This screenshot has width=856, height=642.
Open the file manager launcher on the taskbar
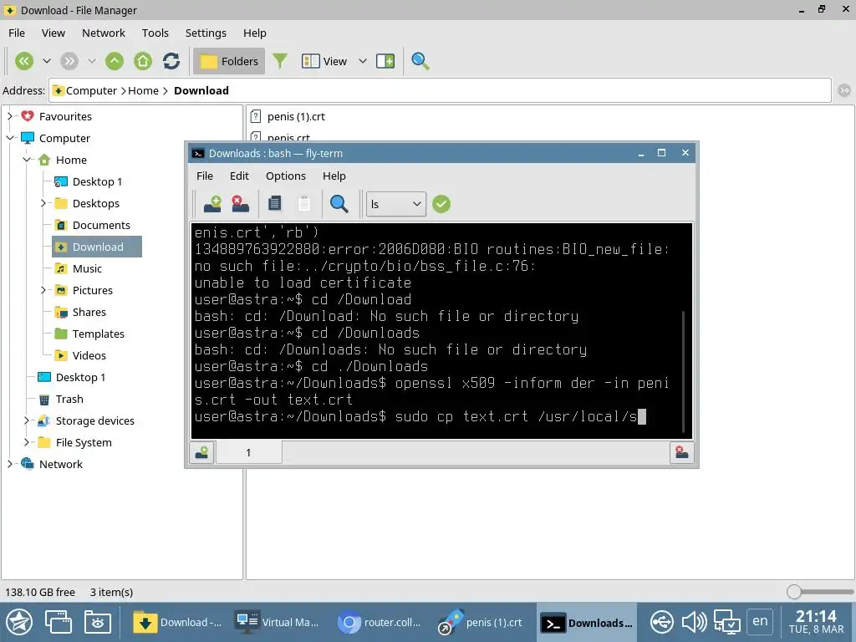point(98,622)
